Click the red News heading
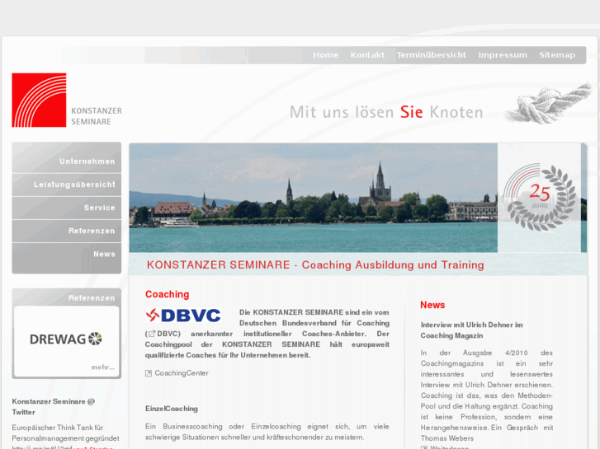Screen dimensions: 600x449 (x=432, y=305)
